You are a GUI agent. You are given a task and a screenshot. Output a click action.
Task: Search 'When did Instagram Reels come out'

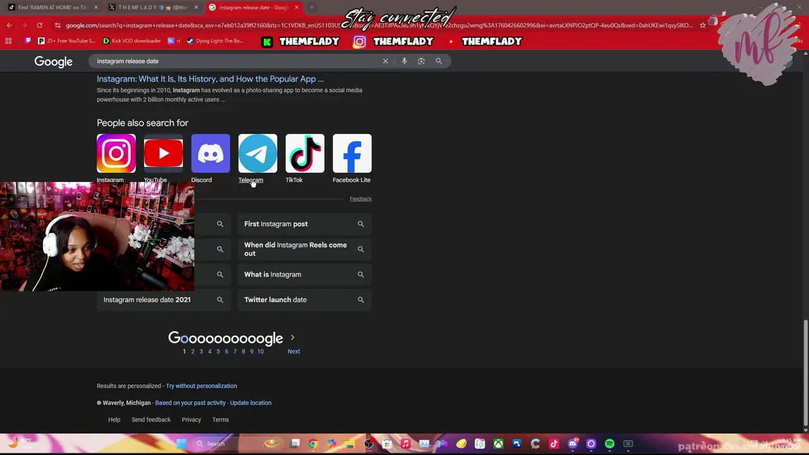click(x=304, y=249)
